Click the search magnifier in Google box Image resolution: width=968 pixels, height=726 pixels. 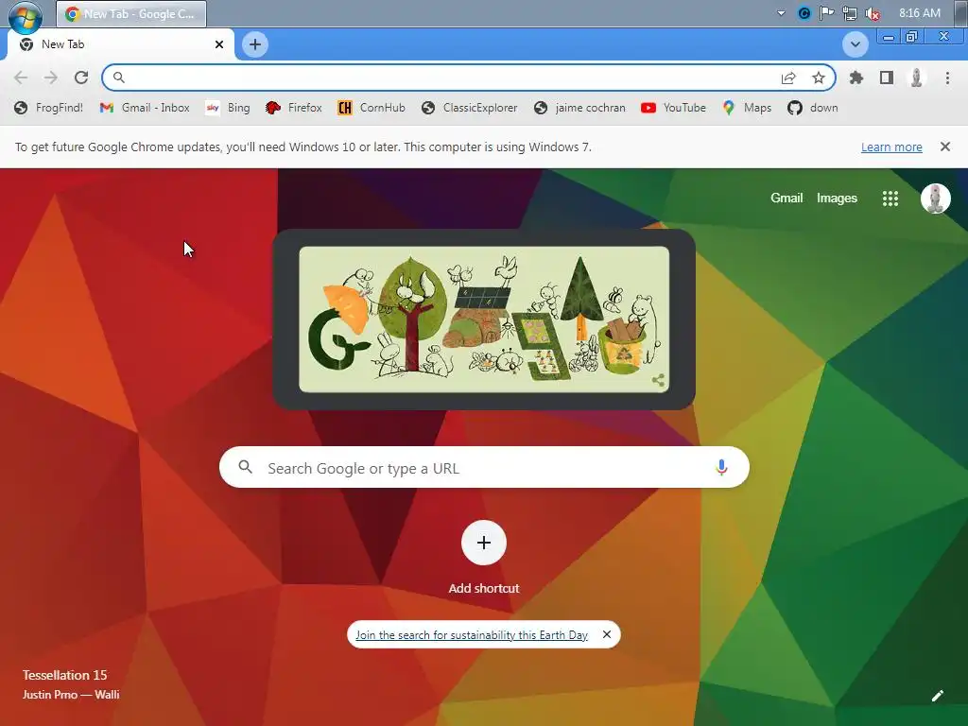coord(245,467)
